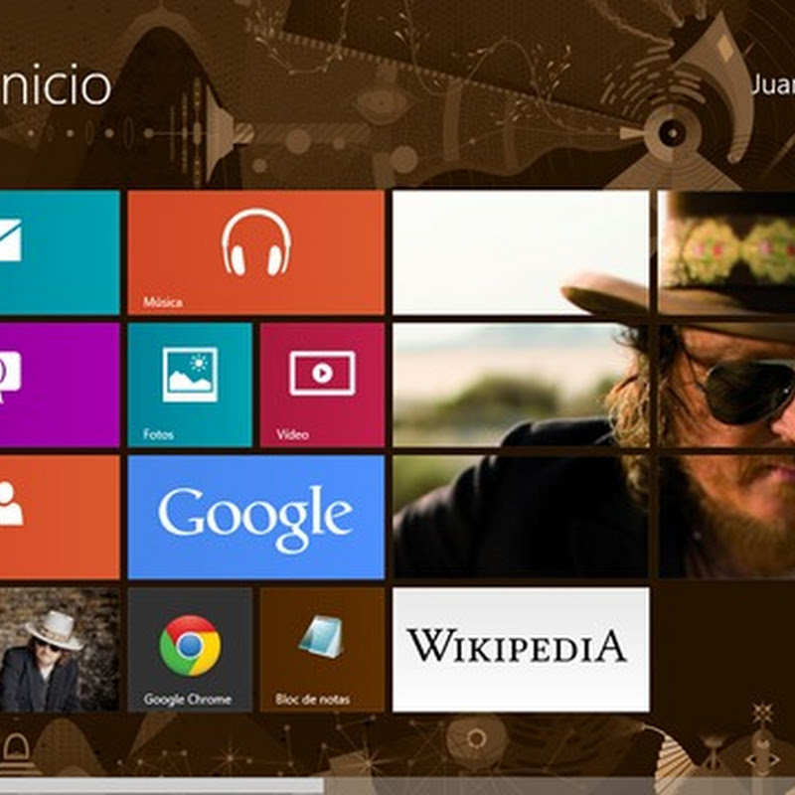Open the Vídeo tile

322,386
